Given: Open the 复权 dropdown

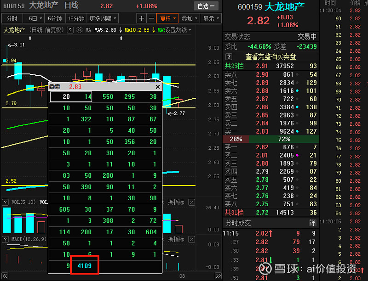Looking at the screenshot, I should click(x=167, y=18).
